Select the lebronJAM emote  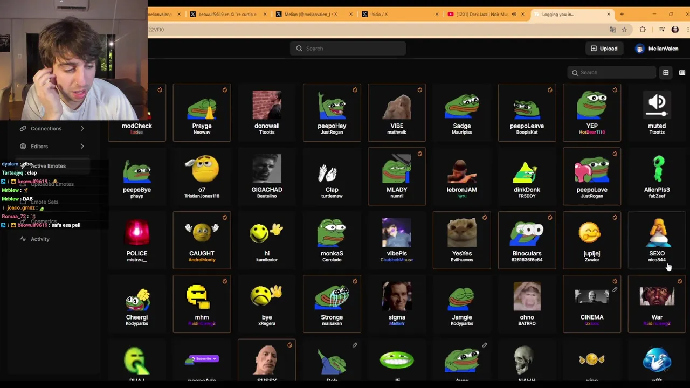click(x=462, y=177)
